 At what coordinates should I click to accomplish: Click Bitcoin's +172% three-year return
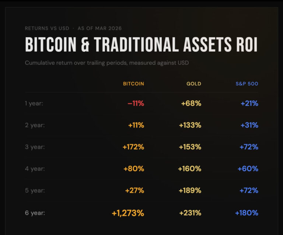(133, 147)
